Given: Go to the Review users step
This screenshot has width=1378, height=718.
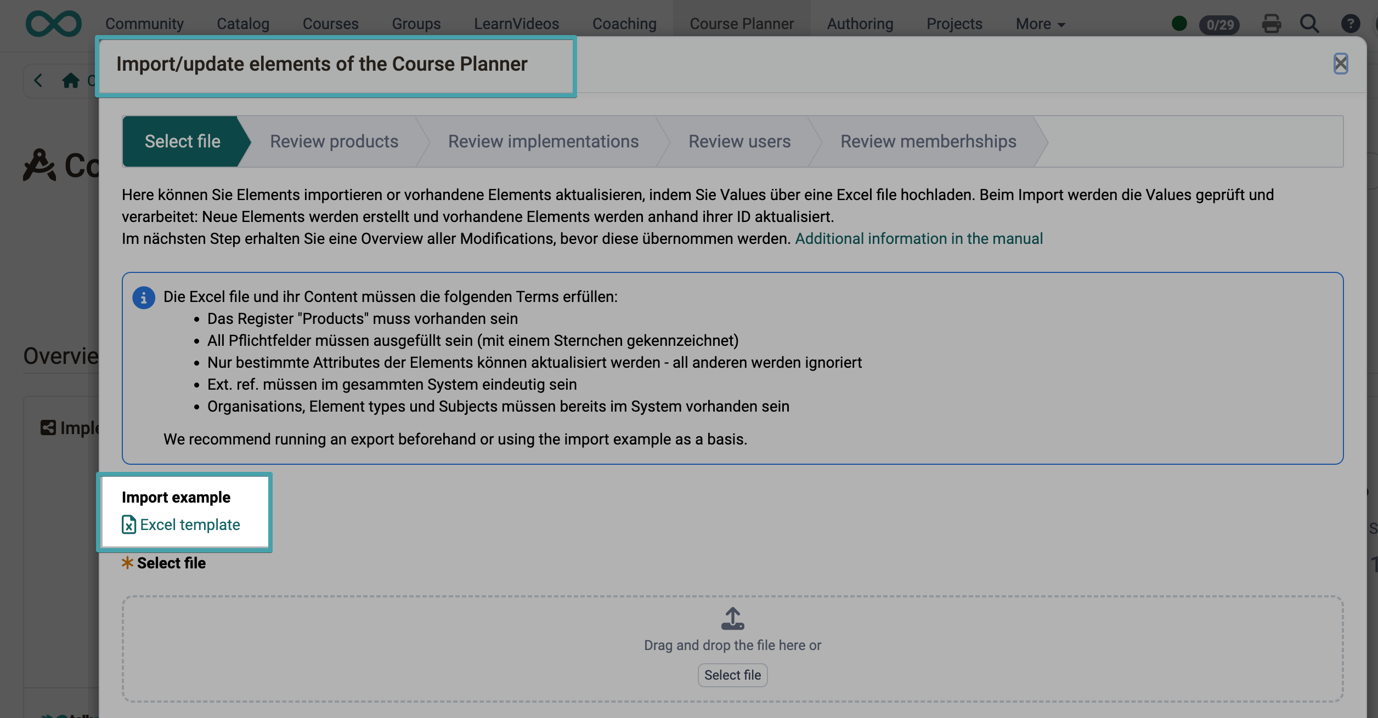Looking at the screenshot, I should click(x=739, y=141).
